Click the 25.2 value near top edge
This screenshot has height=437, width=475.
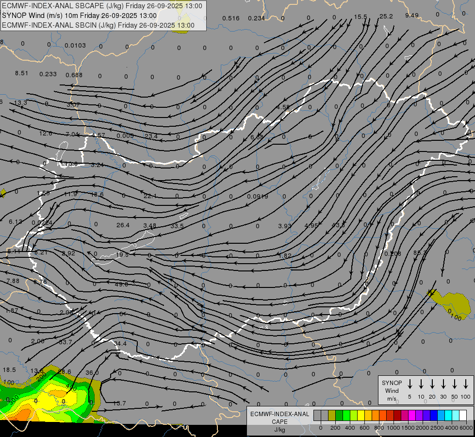[386, 17]
